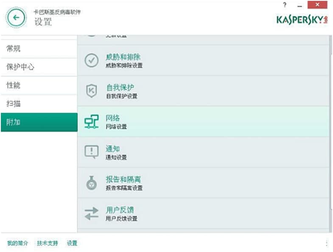Click the 卡巴斯基反病毒软件 title text
The width and height of the screenshot is (333, 252).
coord(57,12)
